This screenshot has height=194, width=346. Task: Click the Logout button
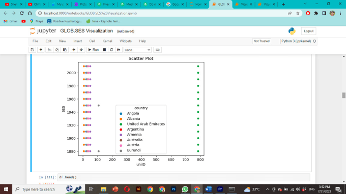click(308, 31)
